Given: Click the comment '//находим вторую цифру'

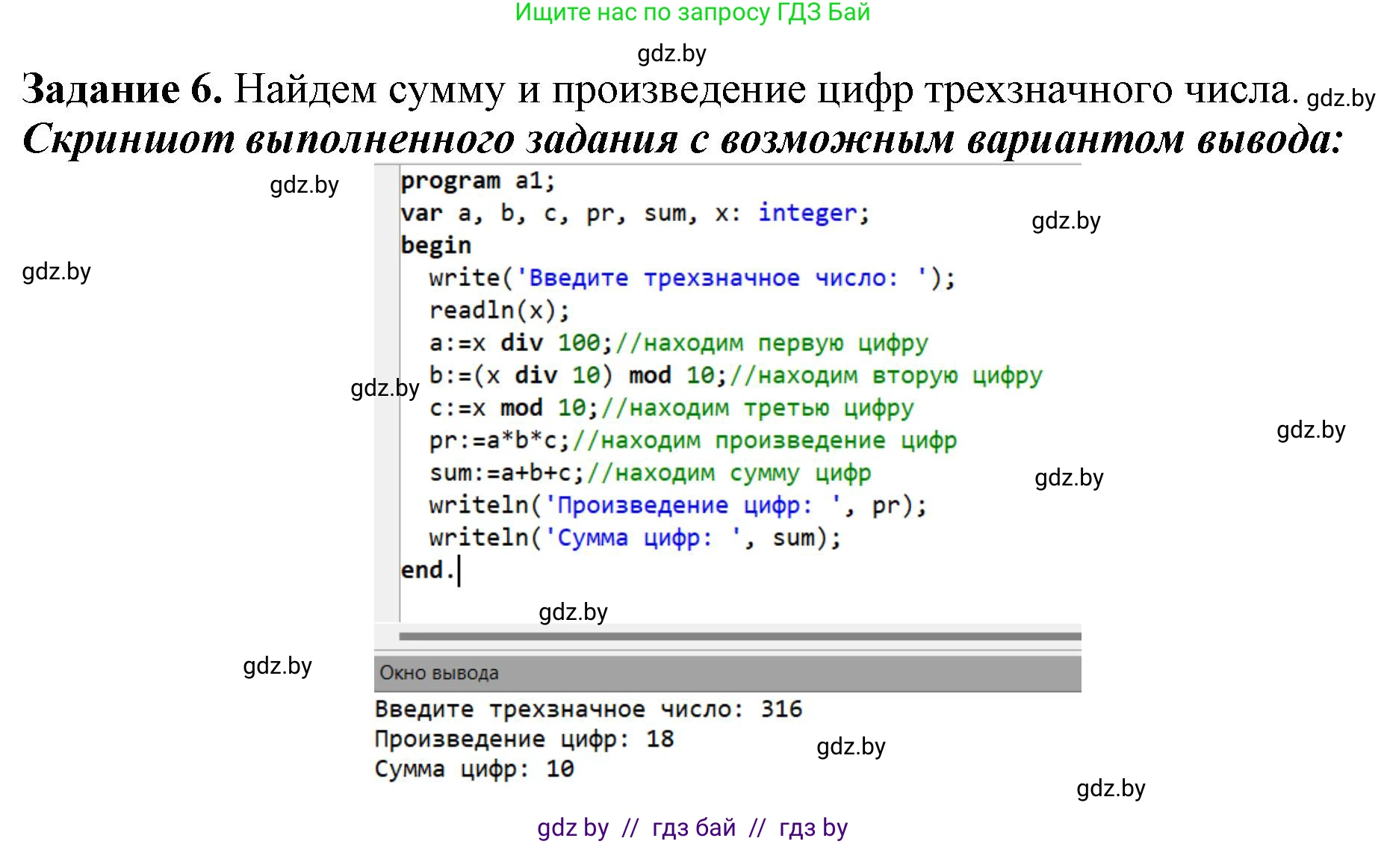Looking at the screenshot, I should tap(885, 376).
